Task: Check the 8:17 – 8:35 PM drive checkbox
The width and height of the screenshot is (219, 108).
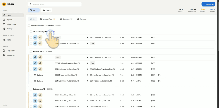Action: (31, 95)
